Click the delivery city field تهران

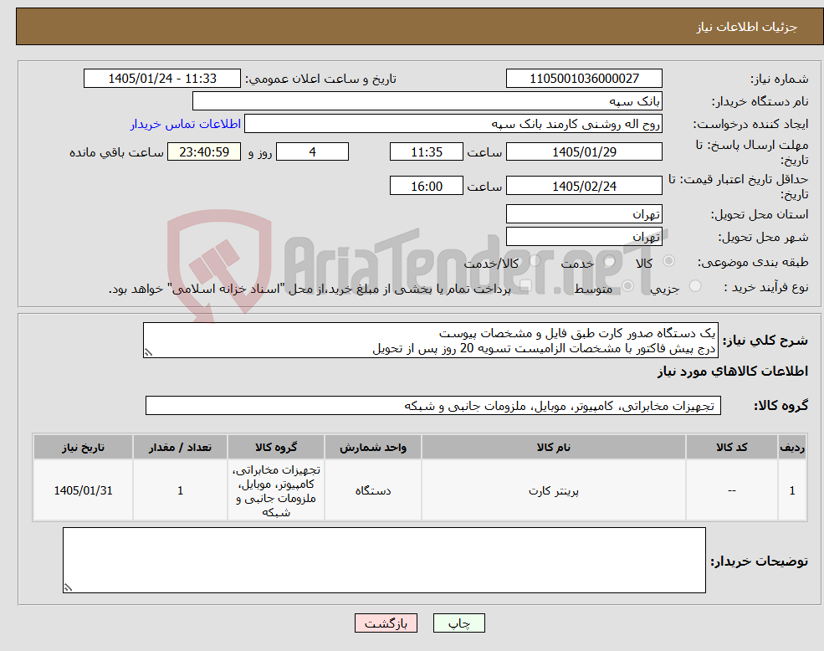click(x=584, y=237)
